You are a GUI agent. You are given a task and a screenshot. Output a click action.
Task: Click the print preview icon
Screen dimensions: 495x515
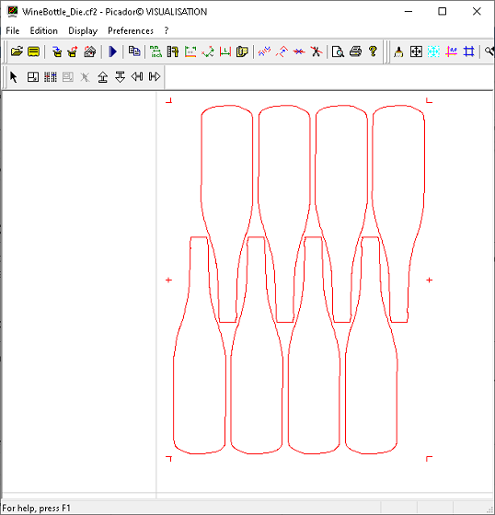click(338, 51)
